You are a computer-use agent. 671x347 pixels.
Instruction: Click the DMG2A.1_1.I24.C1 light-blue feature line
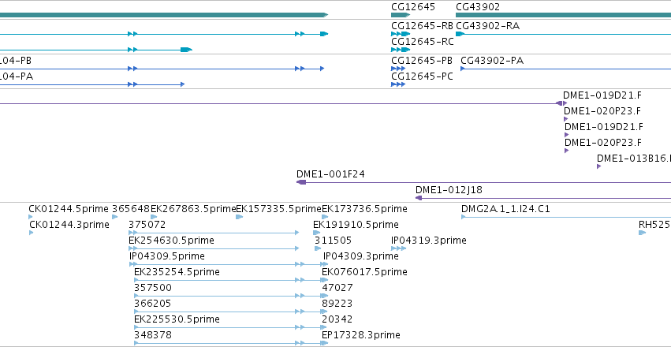point(565,217)
